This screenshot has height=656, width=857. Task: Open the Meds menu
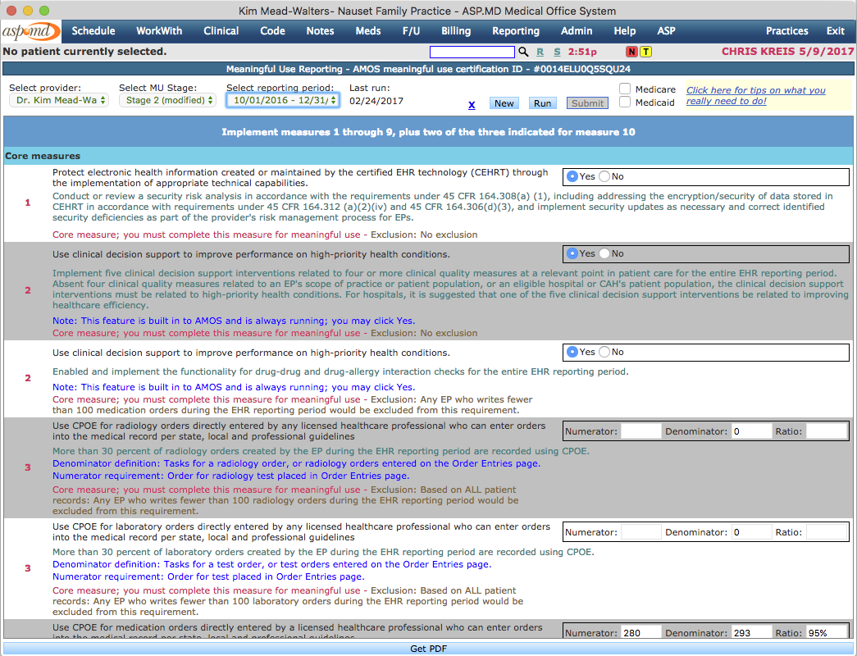click(368, 31)
